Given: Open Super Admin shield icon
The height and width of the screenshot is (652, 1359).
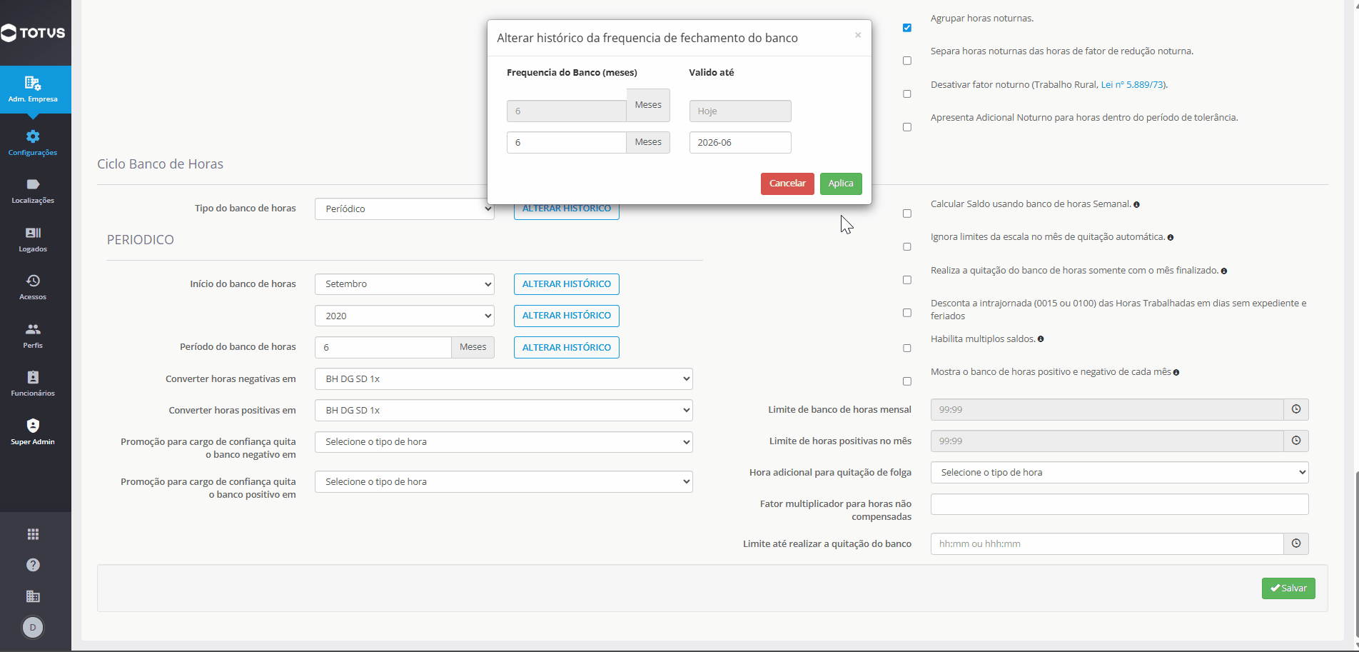Looking at the screenshot, I should pos(33,426).
